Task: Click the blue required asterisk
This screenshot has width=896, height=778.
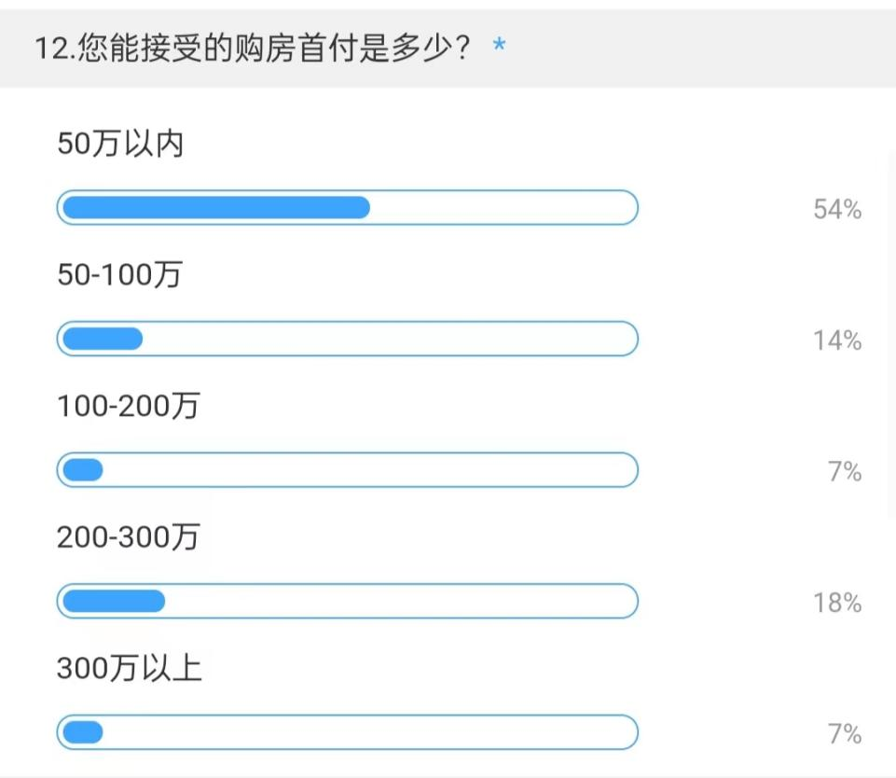Action: 500,47
